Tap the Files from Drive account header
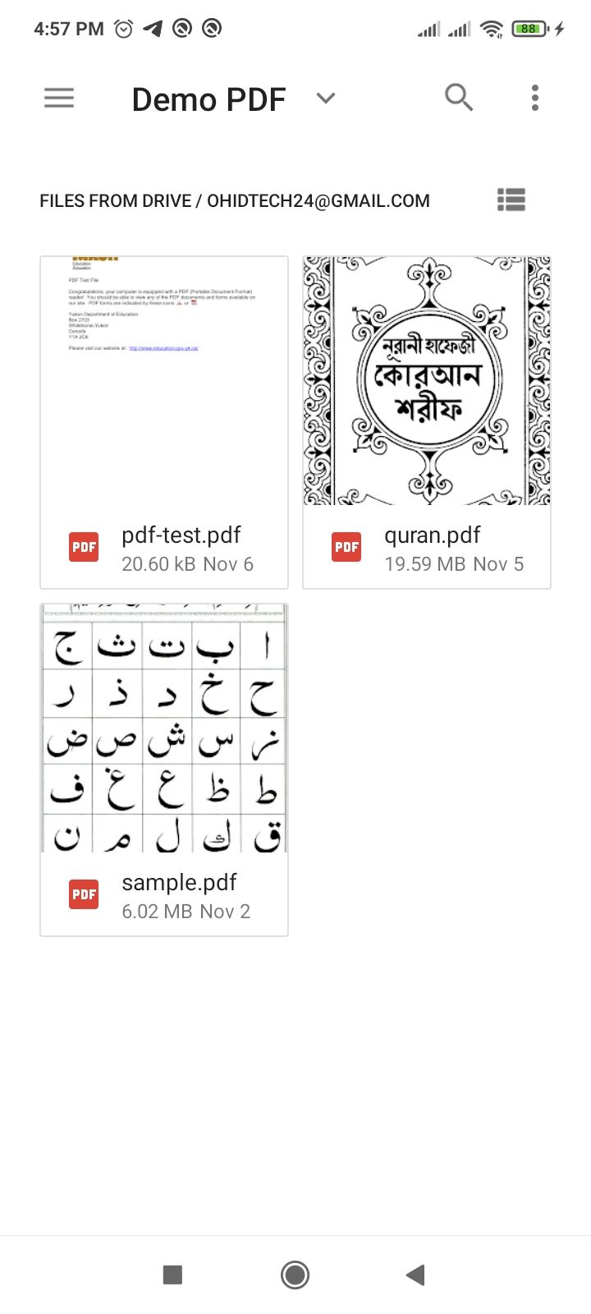The image size is (591, 1314). point(235,201)
